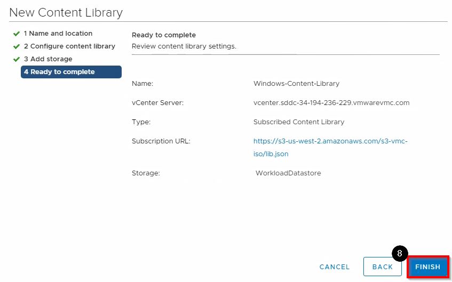Click the checkmark next to Configure content library
Viewport: 452px width, 282px height.
point(17,46)
